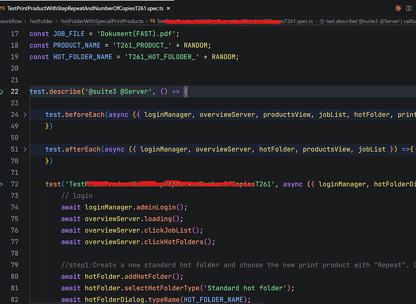416x304 pixels.
Task: Click selectHotFolderType on line 81
Action: (162, 288)
